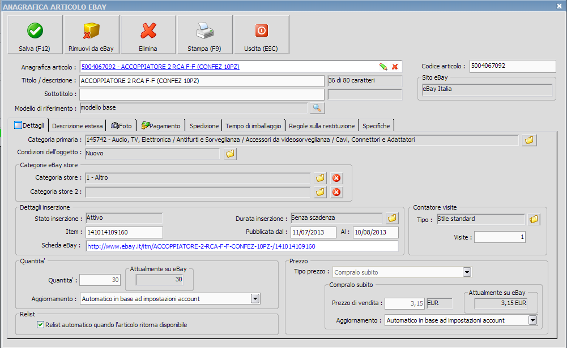Image resolution: width=567 pixels, height=348 pixels.
Task: Open the Quantita' Aggiornamento dropdown
Action: click(x=255, y=298)
